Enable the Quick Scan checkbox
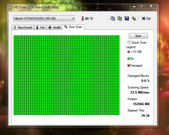The image size is (169, 135). 129,43
